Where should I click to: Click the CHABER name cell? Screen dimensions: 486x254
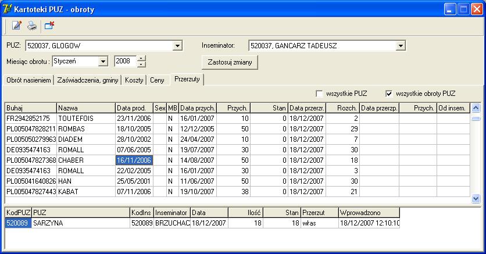point(86,160)
